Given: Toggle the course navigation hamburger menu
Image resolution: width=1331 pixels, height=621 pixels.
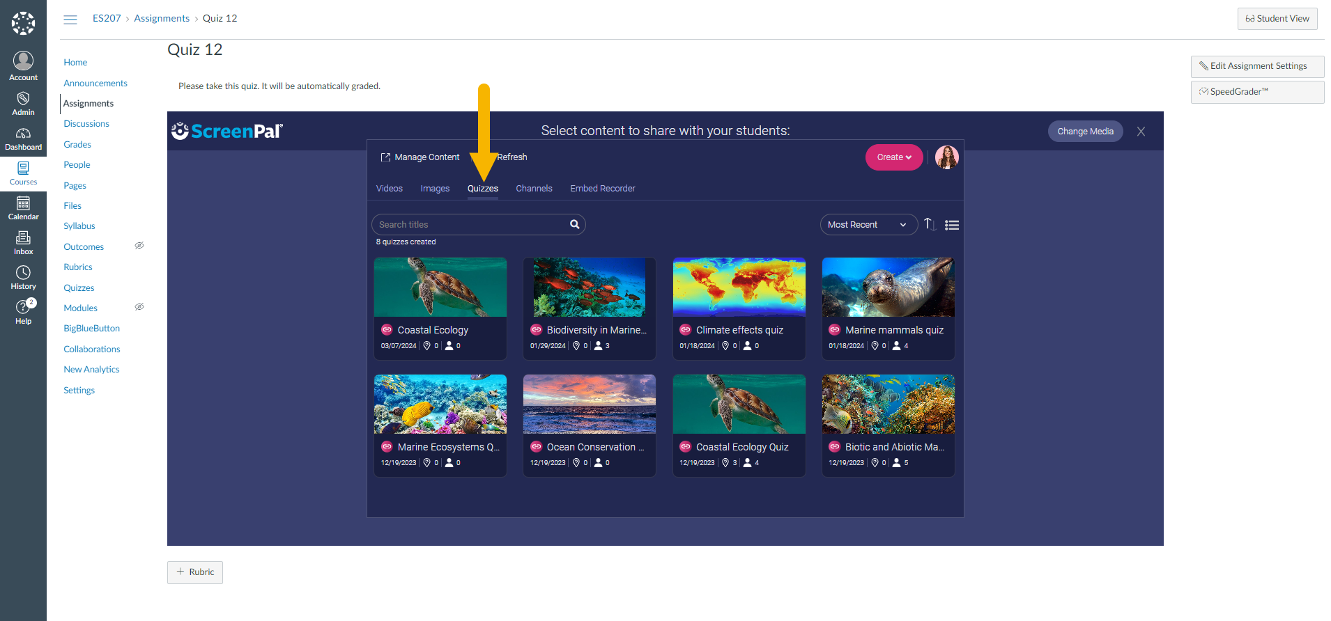Looking at the screenshot, I should [x=70, y=19].
